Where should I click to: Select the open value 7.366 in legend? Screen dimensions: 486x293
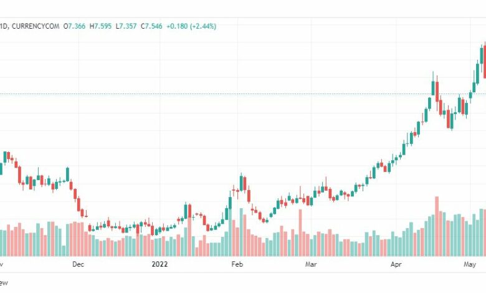(77, 26)
